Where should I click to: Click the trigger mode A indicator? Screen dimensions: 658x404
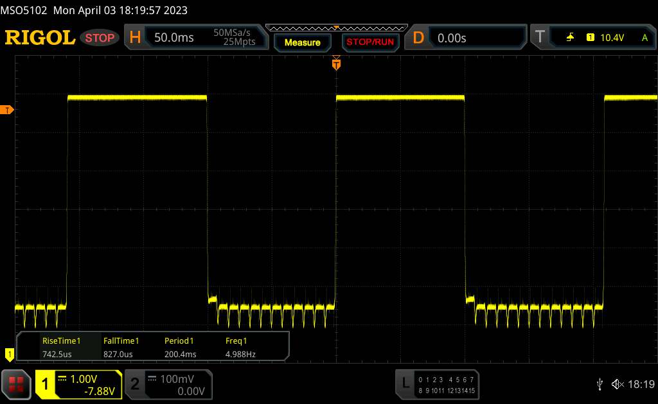pyautogui.click(x=645, y=38)
